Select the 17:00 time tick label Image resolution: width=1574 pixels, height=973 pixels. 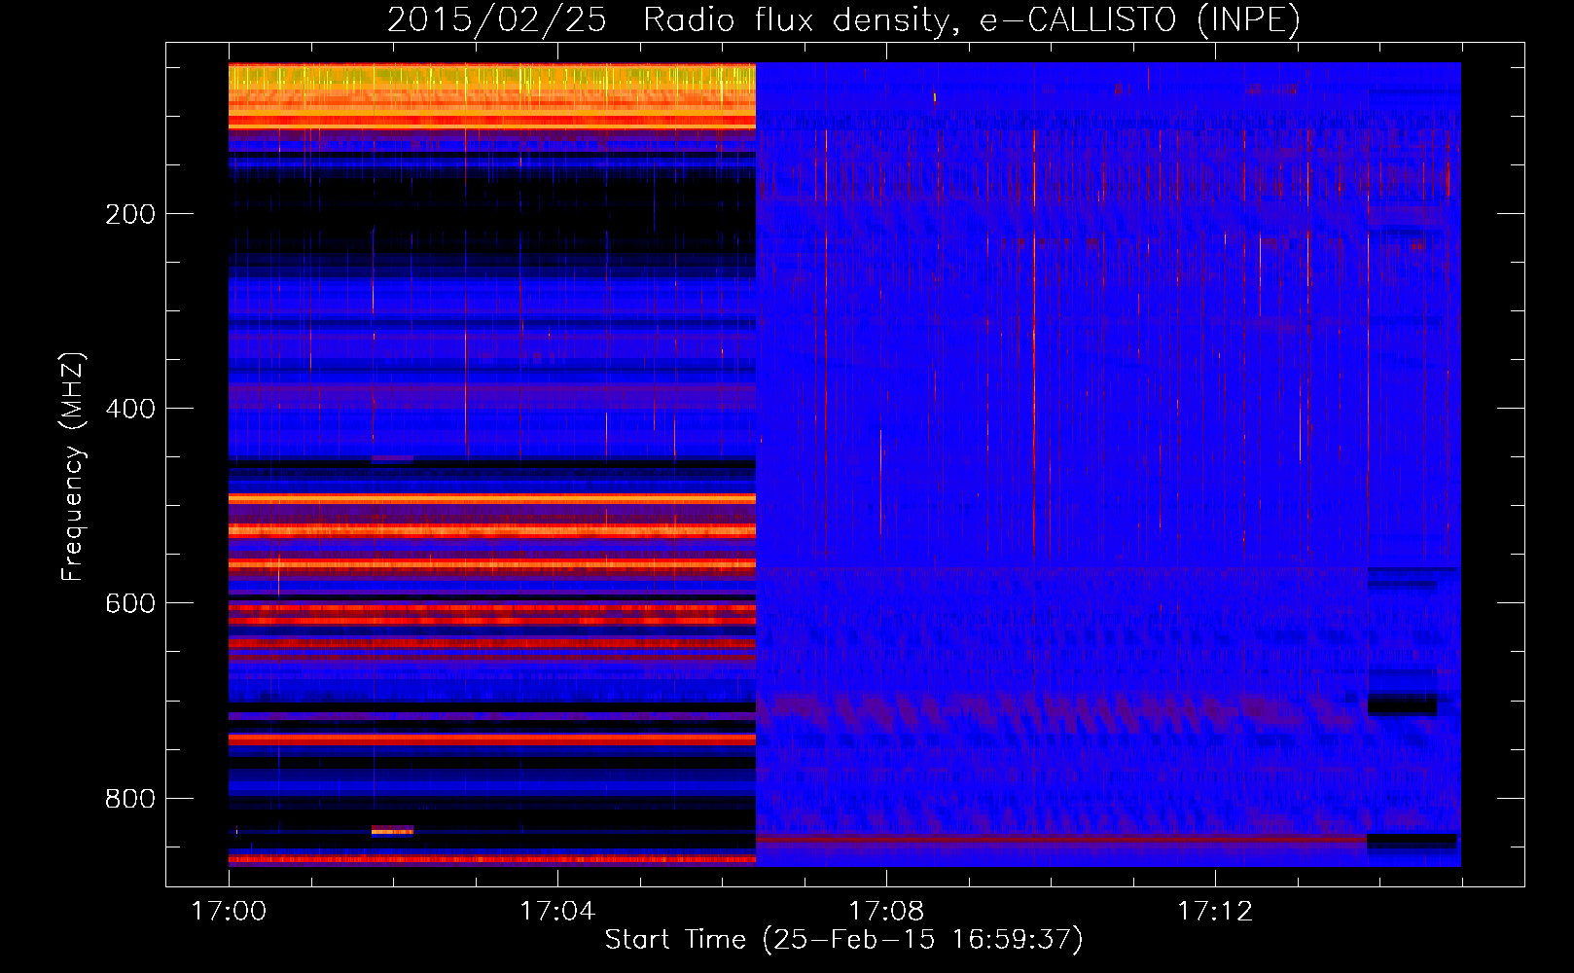point(229,912)
